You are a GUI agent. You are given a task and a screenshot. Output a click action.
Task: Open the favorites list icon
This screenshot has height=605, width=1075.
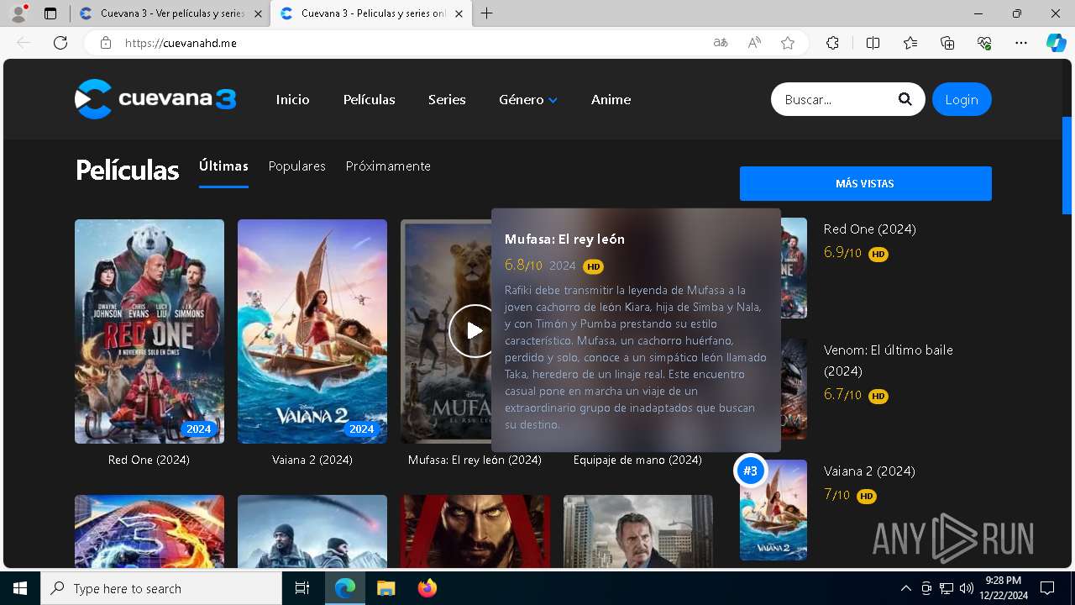click(x=910, y=43)
